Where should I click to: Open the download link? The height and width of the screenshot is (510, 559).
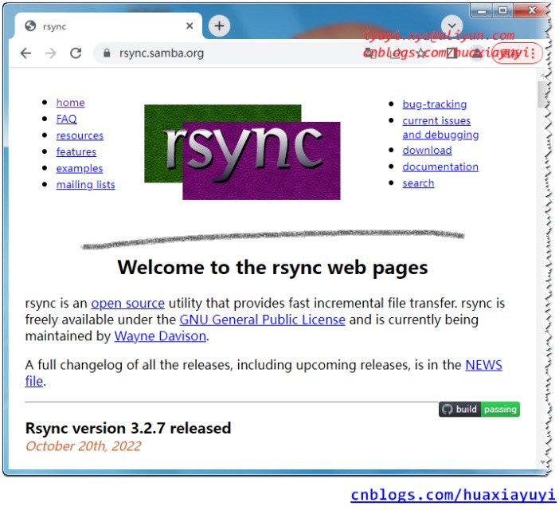pos(427,150)
